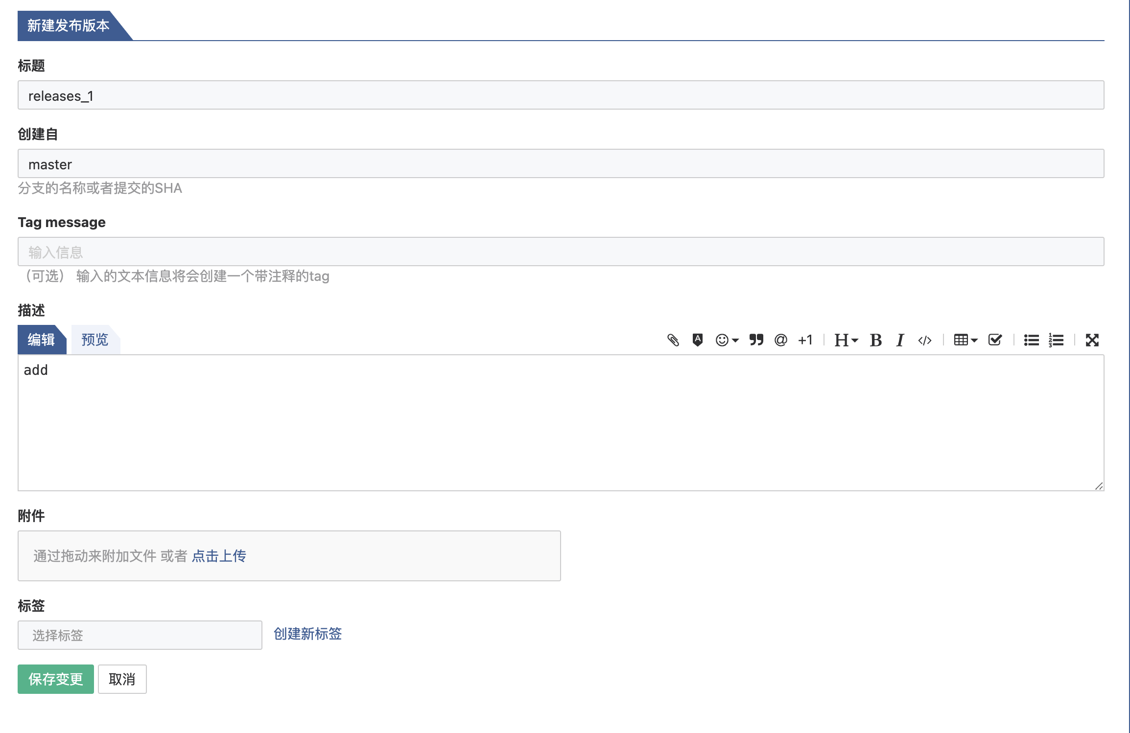Insert a blockquote with quote icon

pos(756,340)
